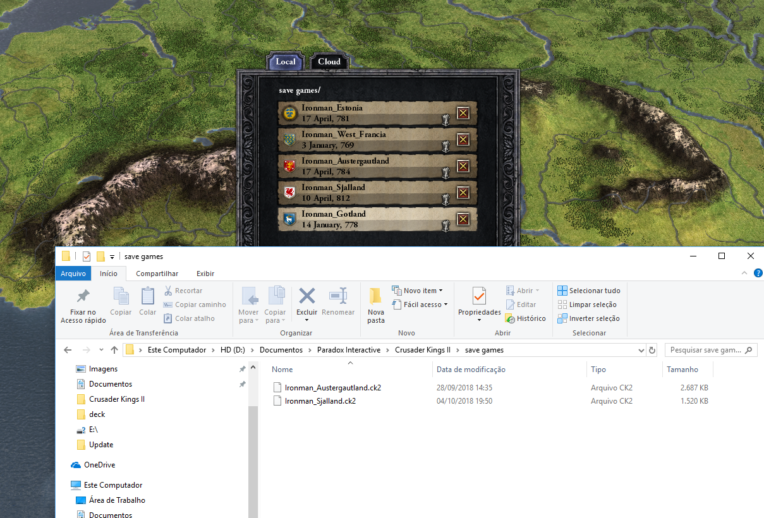Click the Propriedades button
Screen dimensions: 764x518
click(480, 306)
